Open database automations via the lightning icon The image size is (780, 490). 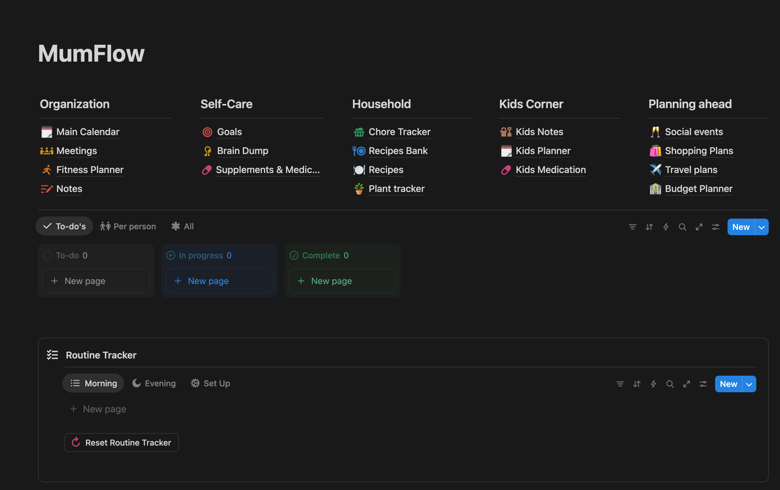[x=666, y=227]
